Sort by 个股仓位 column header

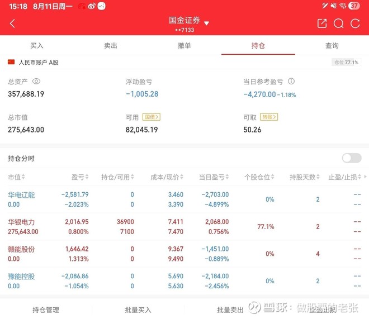(259, 177)
